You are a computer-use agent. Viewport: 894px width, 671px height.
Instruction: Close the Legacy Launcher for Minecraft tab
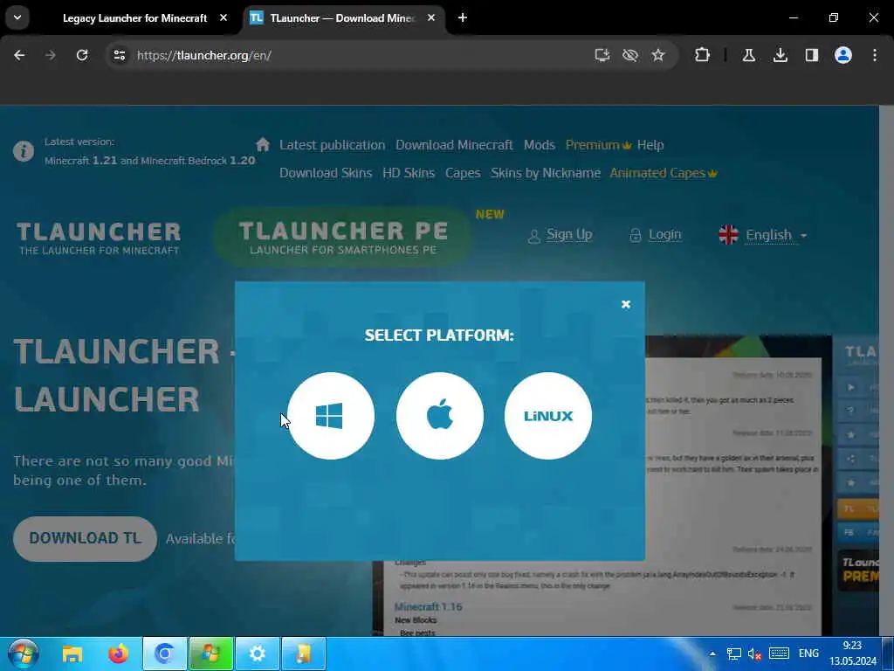[x=223, y=17]
